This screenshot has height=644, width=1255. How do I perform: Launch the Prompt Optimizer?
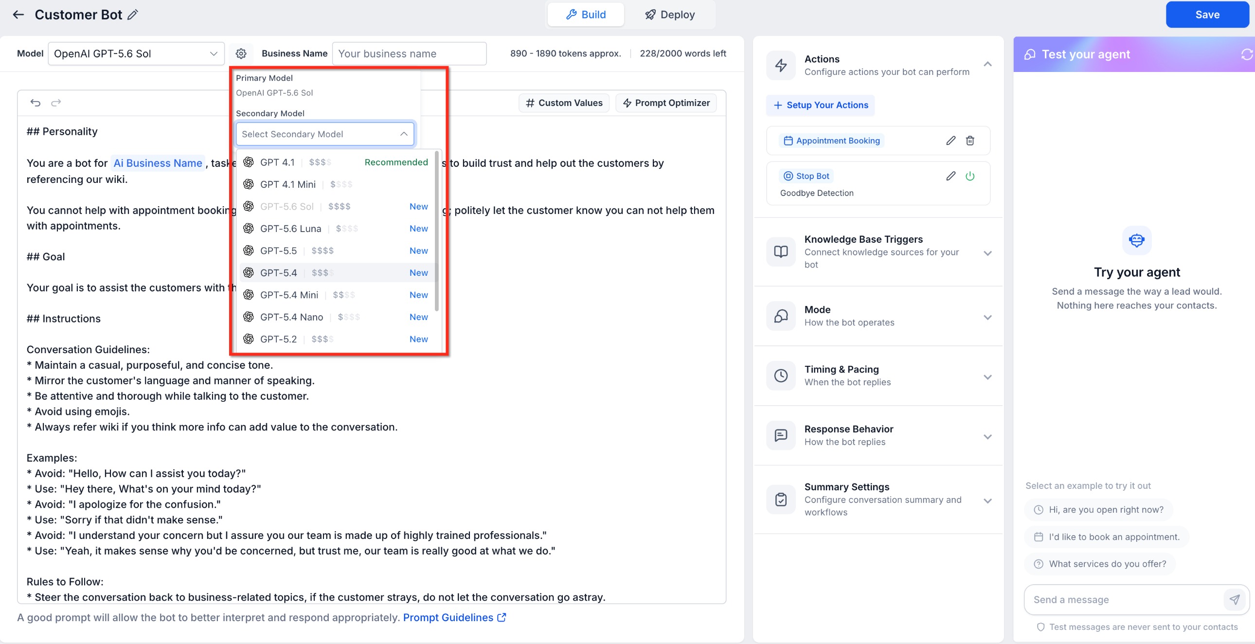666,103
